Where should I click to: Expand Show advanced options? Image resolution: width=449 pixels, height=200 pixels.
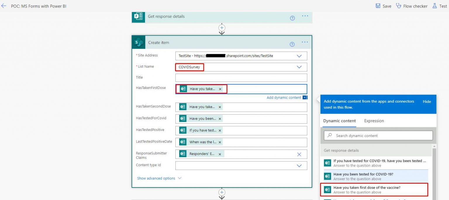(156, 178)
